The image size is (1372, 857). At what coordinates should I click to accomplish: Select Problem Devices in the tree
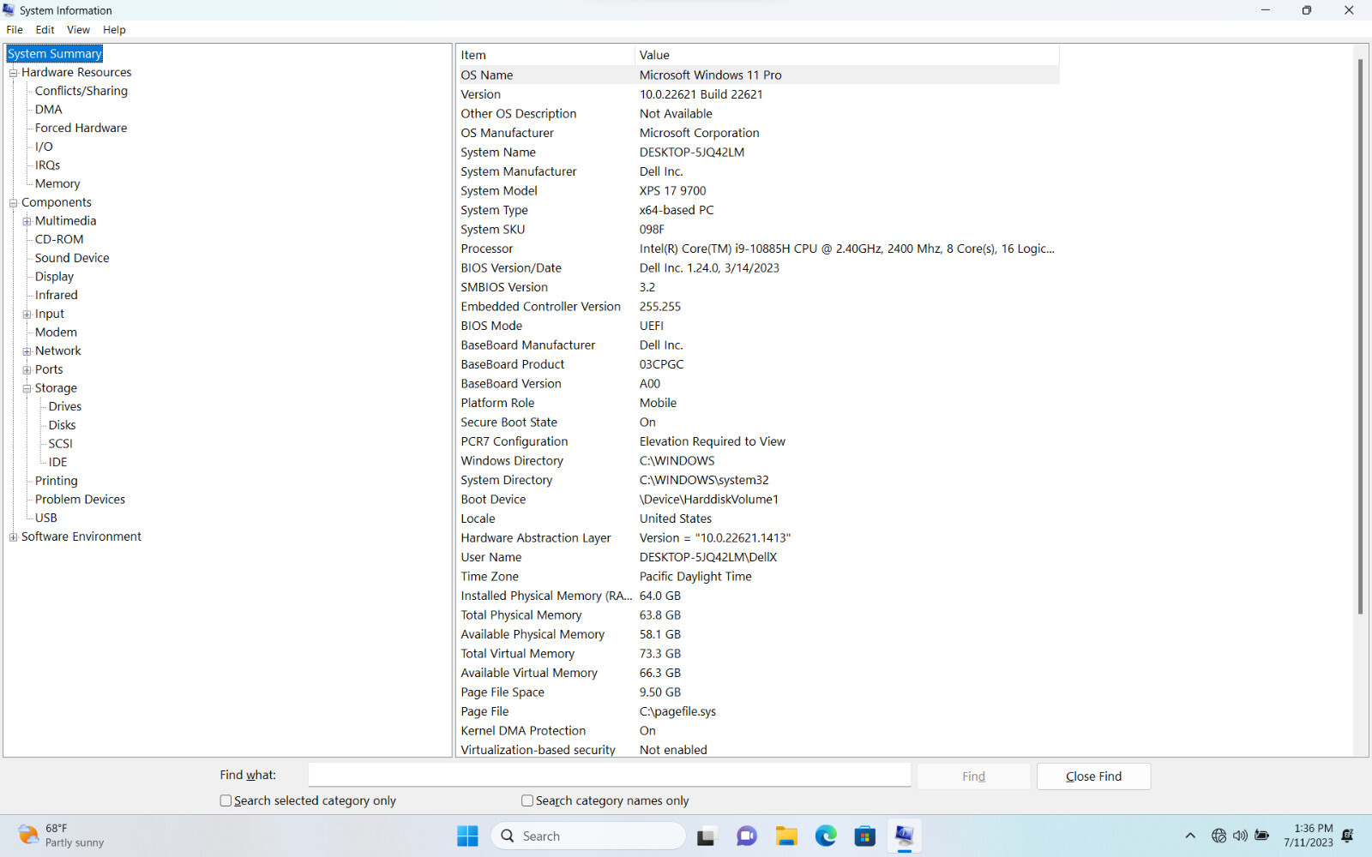pos(81,500)
